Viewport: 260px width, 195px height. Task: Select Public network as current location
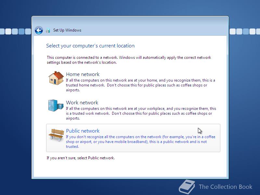pyautogui.click(x=83, y=131)
